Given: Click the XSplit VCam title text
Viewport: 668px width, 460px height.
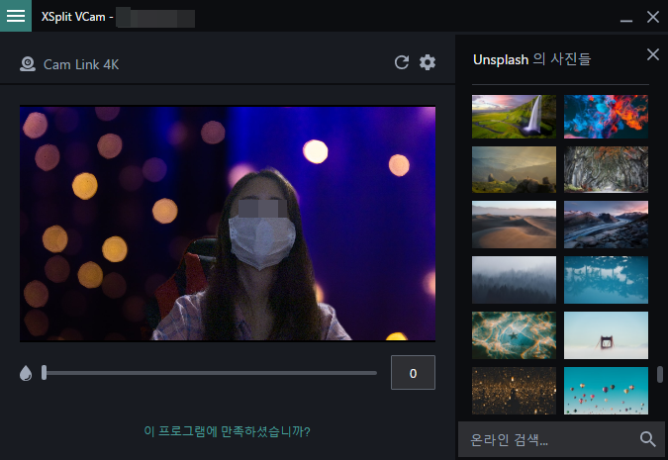Looking at the screenshot, I should tap(73, 17).
